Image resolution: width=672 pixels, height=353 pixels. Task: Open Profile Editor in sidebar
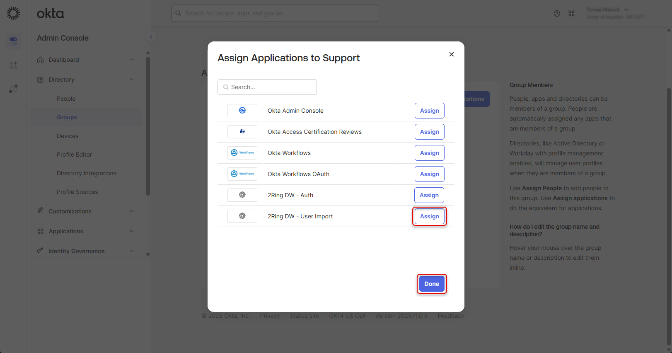[x=75, y=155]
